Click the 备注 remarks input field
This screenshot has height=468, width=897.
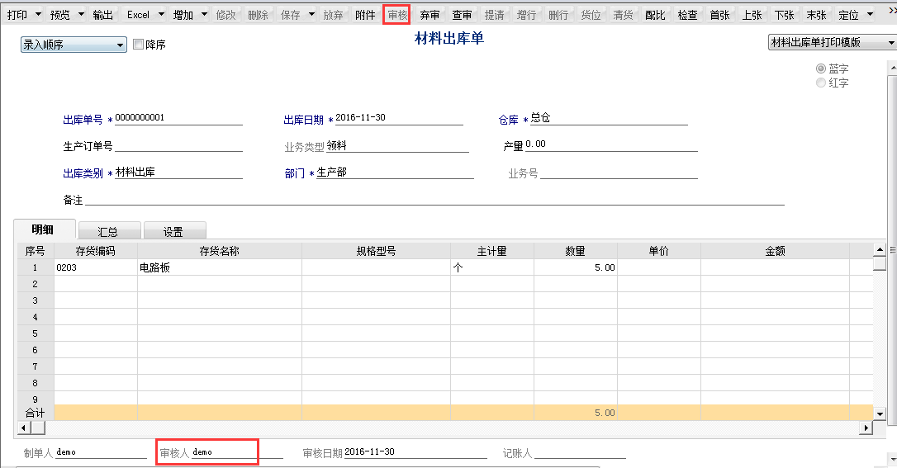(434, 199)
